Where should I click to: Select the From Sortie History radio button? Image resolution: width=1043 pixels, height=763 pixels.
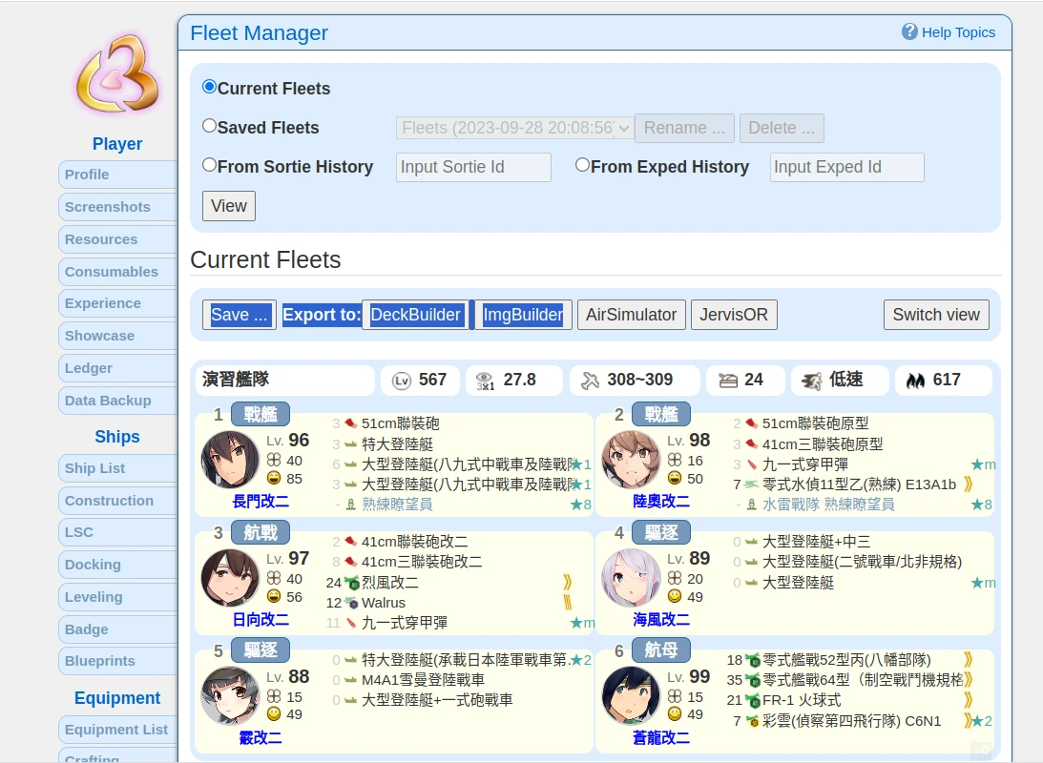[210, 165]
